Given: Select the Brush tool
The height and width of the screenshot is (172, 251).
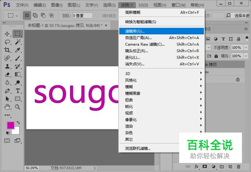Looking at the screenshot, I should click(18, 58).
